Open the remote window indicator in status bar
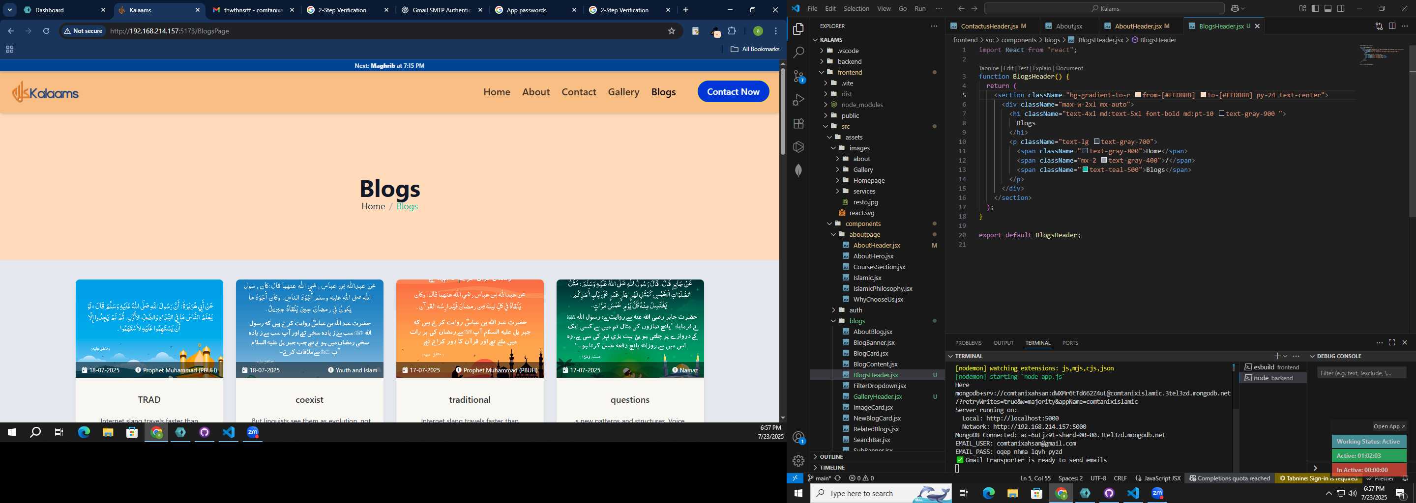1416x503 pixels. [x=795, y=478]
